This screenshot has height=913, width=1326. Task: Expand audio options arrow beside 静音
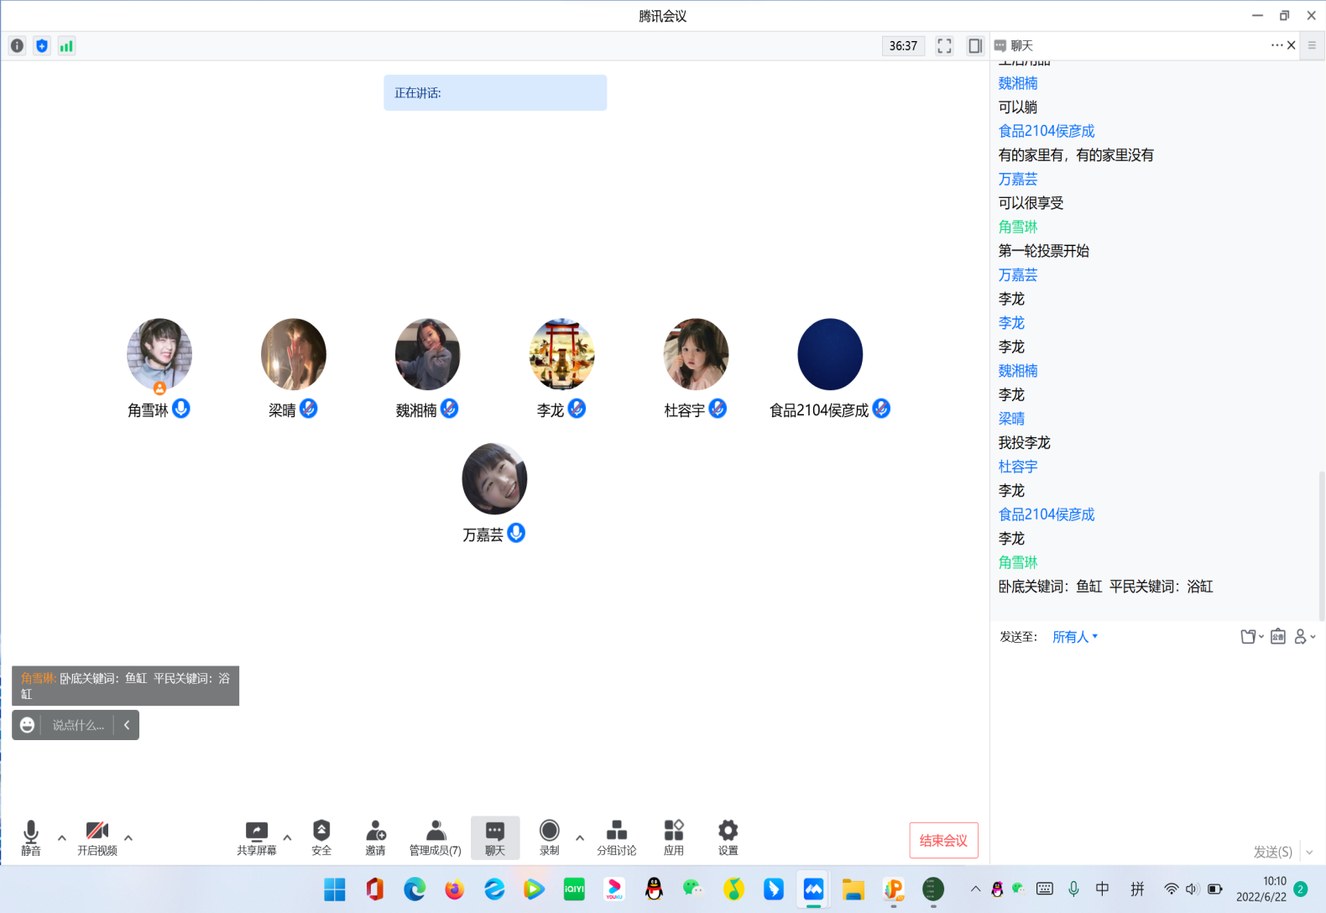pos(62,837)
